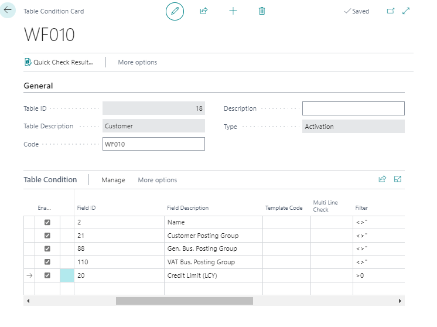This screenshot has width=437, height=327.
Task: Click share icon in Table Condition section
Action: (x=383, y=179)
